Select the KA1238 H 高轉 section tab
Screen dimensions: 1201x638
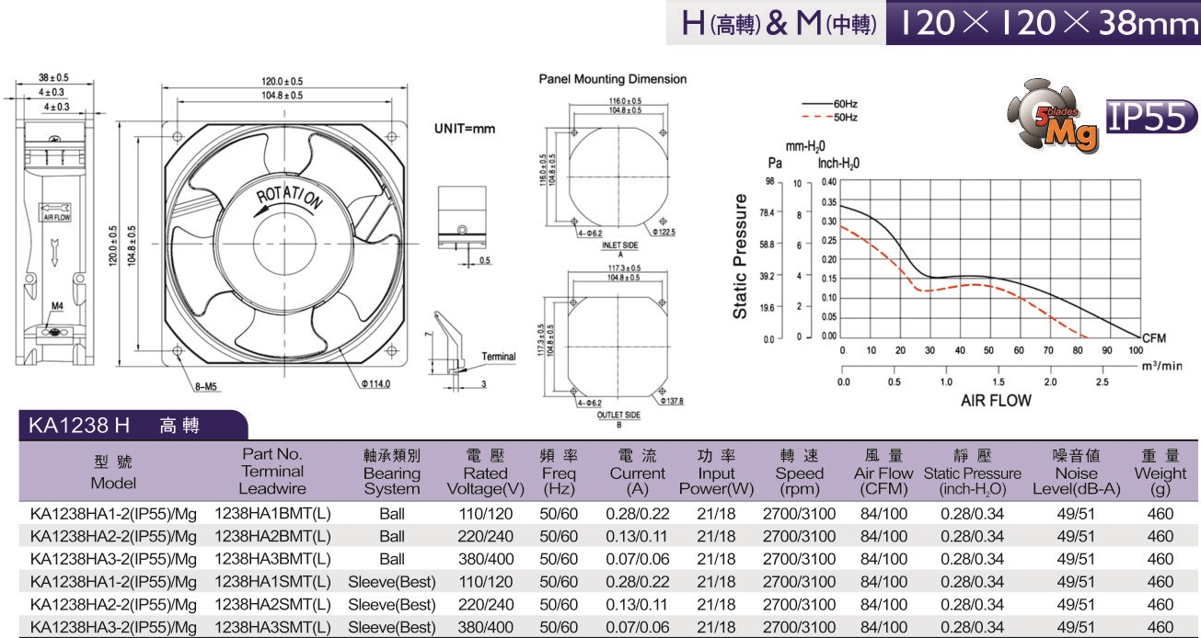coord(129,425)
